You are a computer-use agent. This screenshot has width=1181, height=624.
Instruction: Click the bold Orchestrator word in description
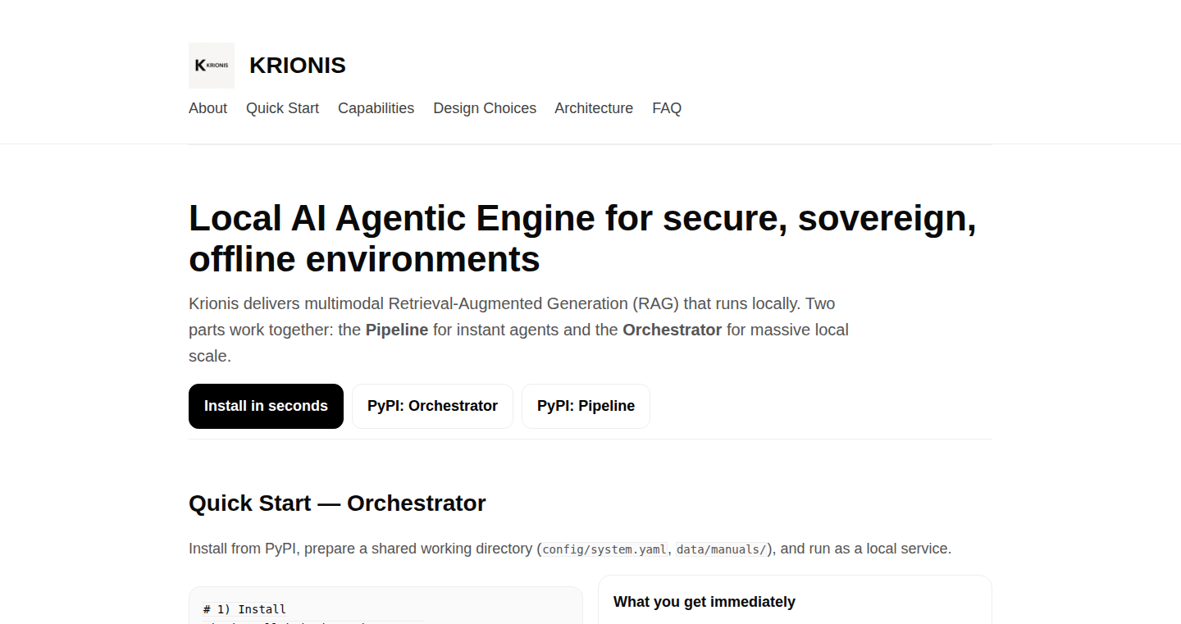click(x=672, y=330)
